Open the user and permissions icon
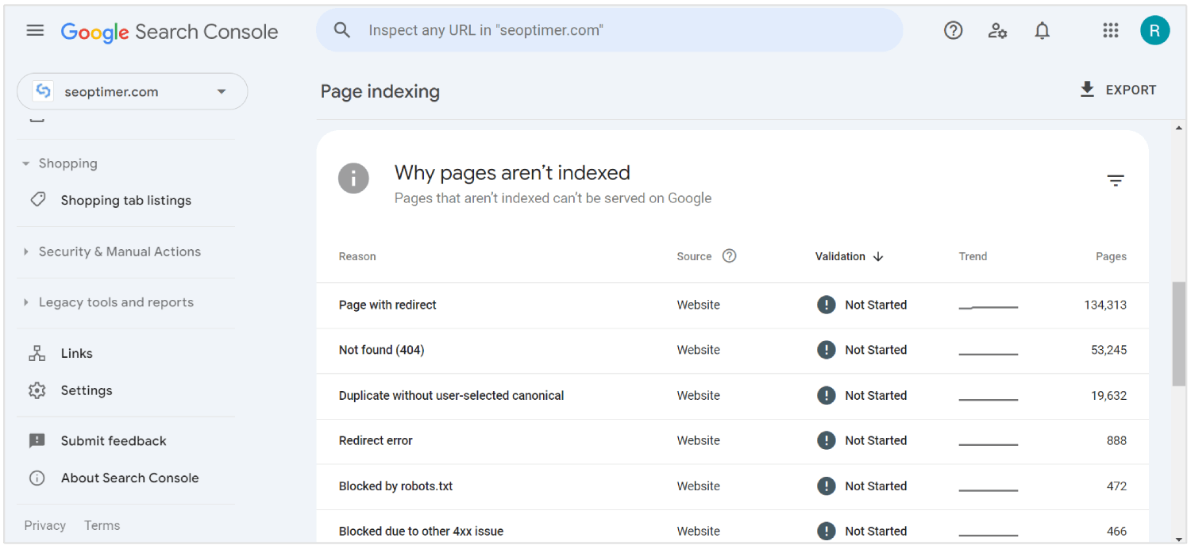 click(x=997, y=30)
